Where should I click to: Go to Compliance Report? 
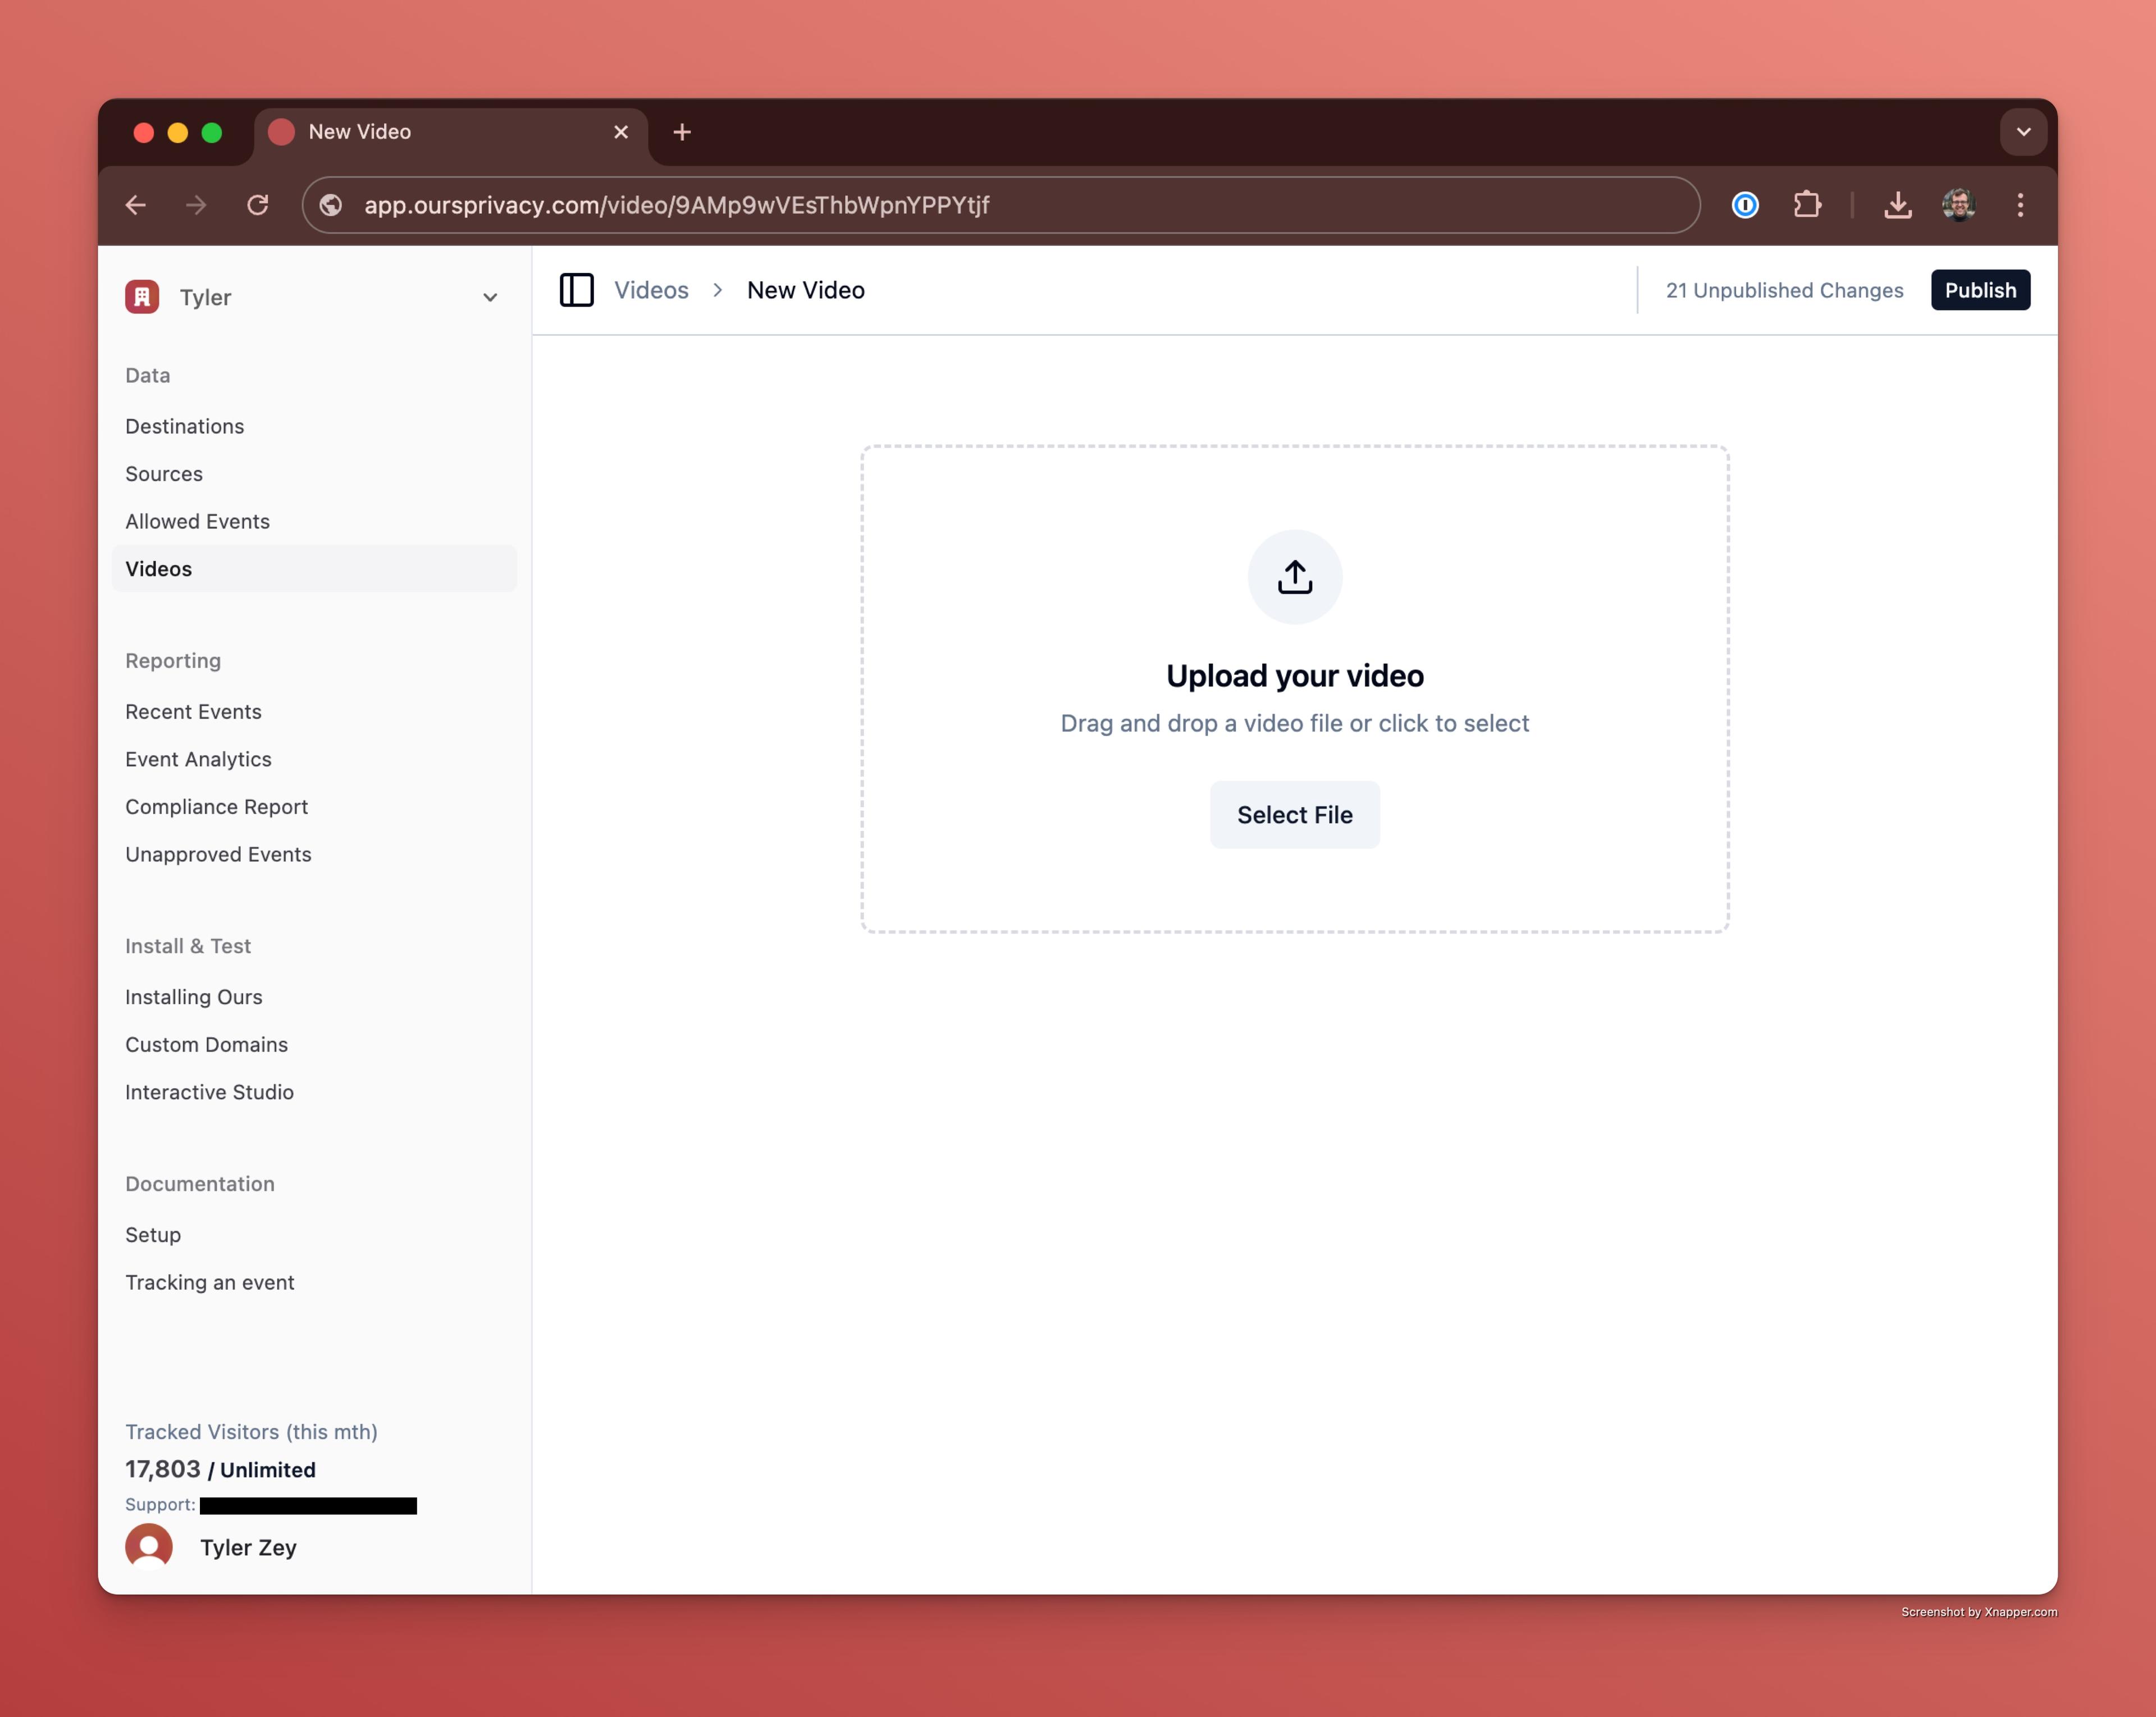(216, 807)
